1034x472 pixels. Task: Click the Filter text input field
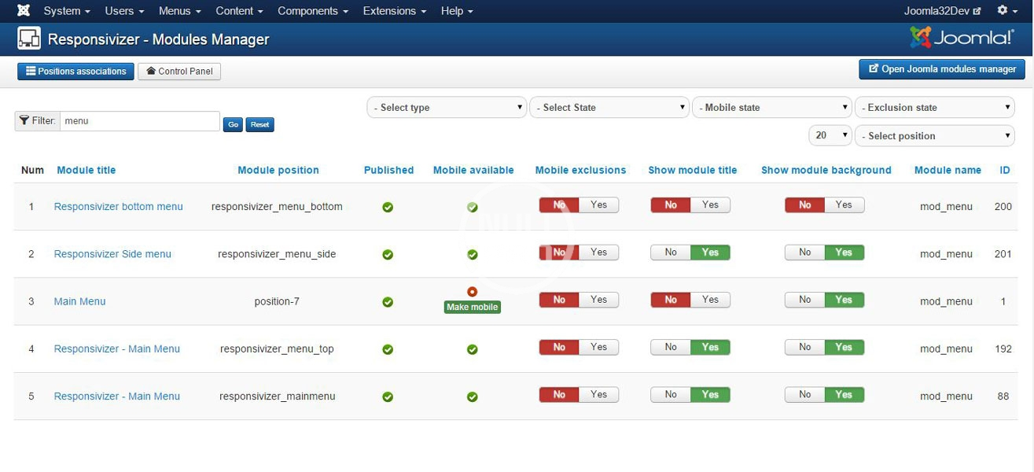[x=140, y=121]
